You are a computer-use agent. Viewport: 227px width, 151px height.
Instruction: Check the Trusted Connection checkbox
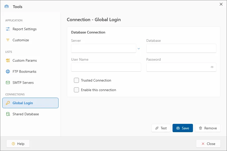click(76, 80)
